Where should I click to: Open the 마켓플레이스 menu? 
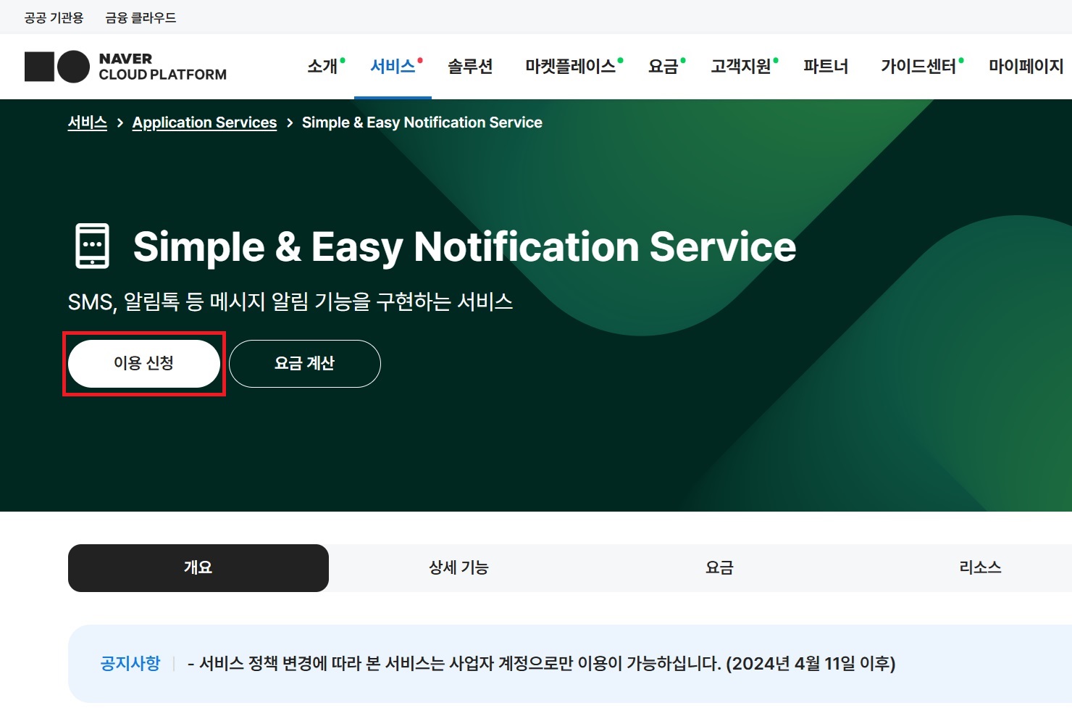pos(570,67)
